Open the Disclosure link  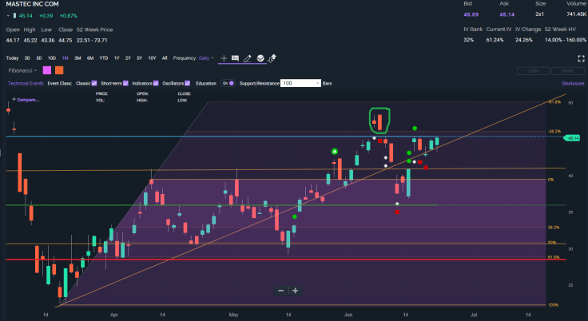pos(573,83)
